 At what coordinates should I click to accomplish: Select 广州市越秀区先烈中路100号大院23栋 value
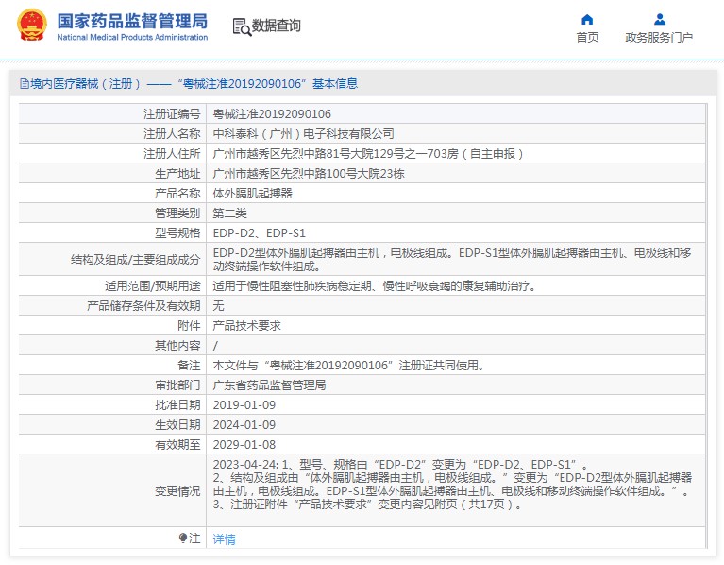tap(309, 173)
